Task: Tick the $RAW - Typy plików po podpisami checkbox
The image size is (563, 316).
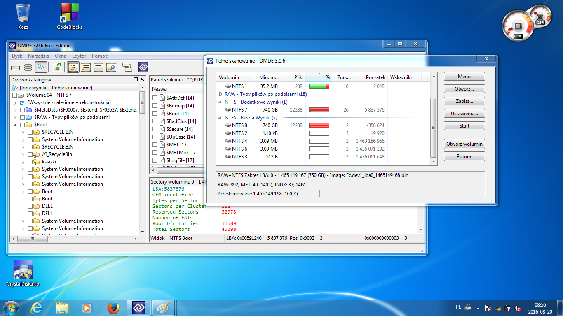Action: pyautogui.click(x=22, y=117)
